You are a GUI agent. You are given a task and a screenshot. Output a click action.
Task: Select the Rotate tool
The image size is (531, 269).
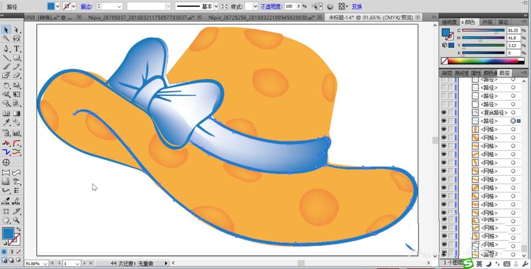[6, 86]
